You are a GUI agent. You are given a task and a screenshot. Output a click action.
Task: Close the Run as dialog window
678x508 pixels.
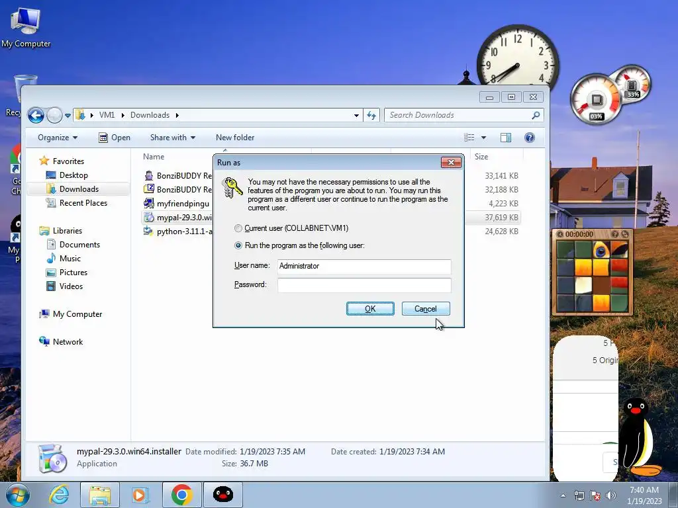pos(451,163)
